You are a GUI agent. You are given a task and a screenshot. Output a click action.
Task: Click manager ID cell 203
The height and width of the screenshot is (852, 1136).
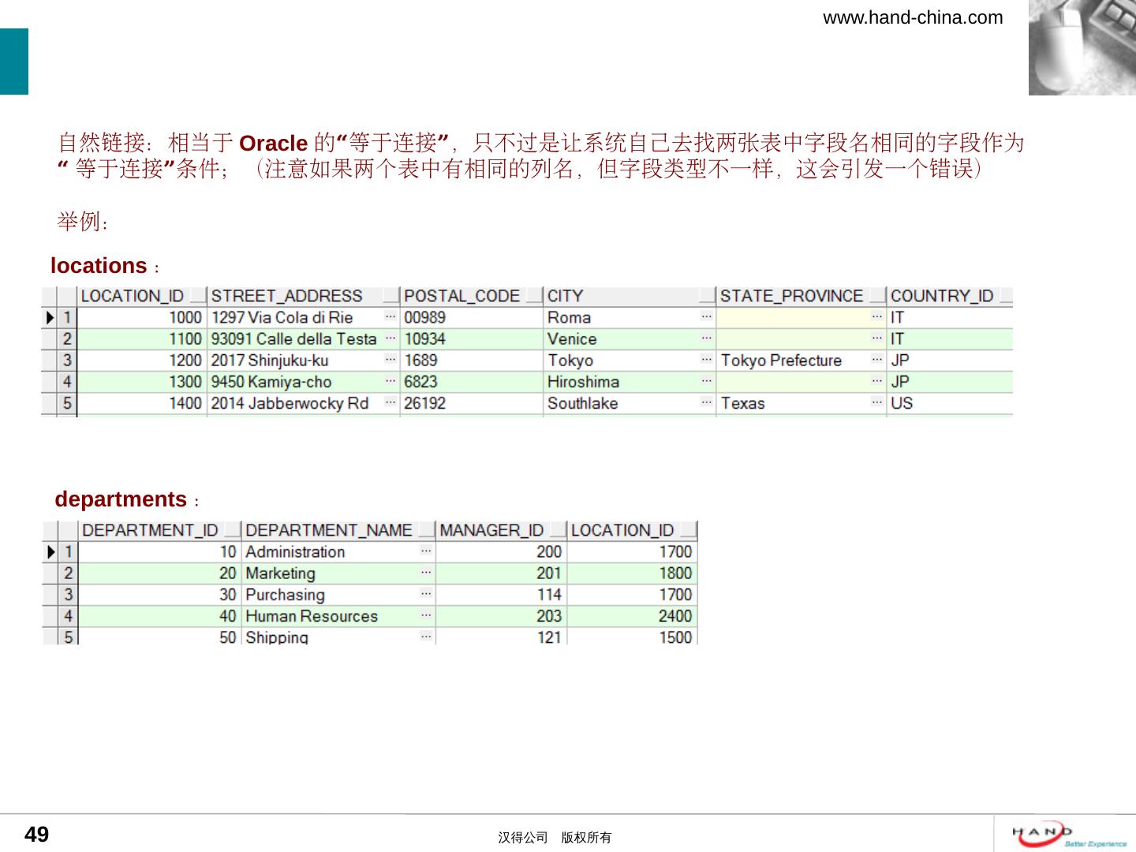click(x=502, y=615)
